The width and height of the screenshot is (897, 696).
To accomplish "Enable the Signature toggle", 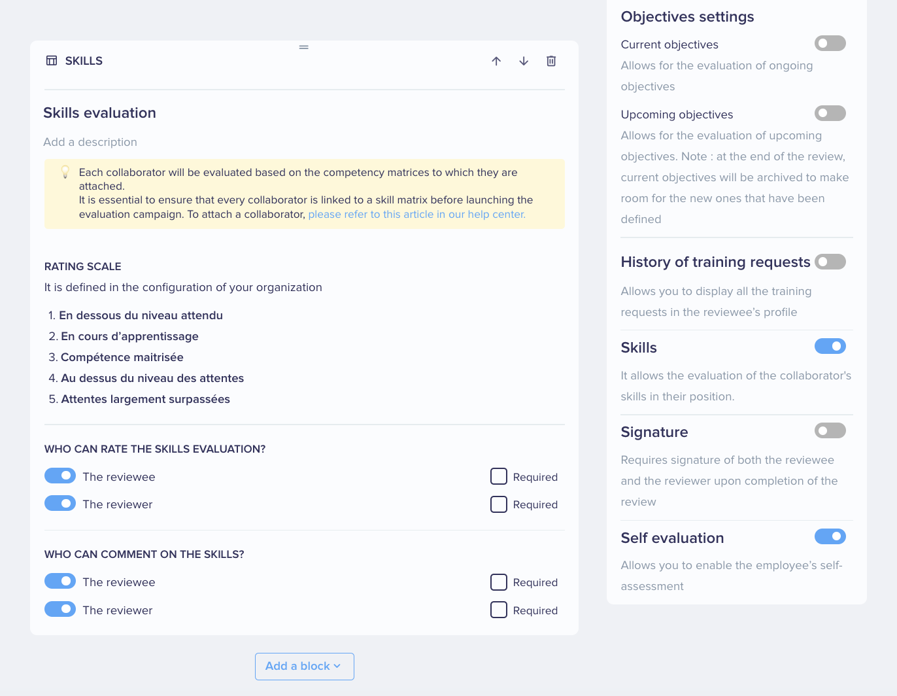I will (830, 430).
